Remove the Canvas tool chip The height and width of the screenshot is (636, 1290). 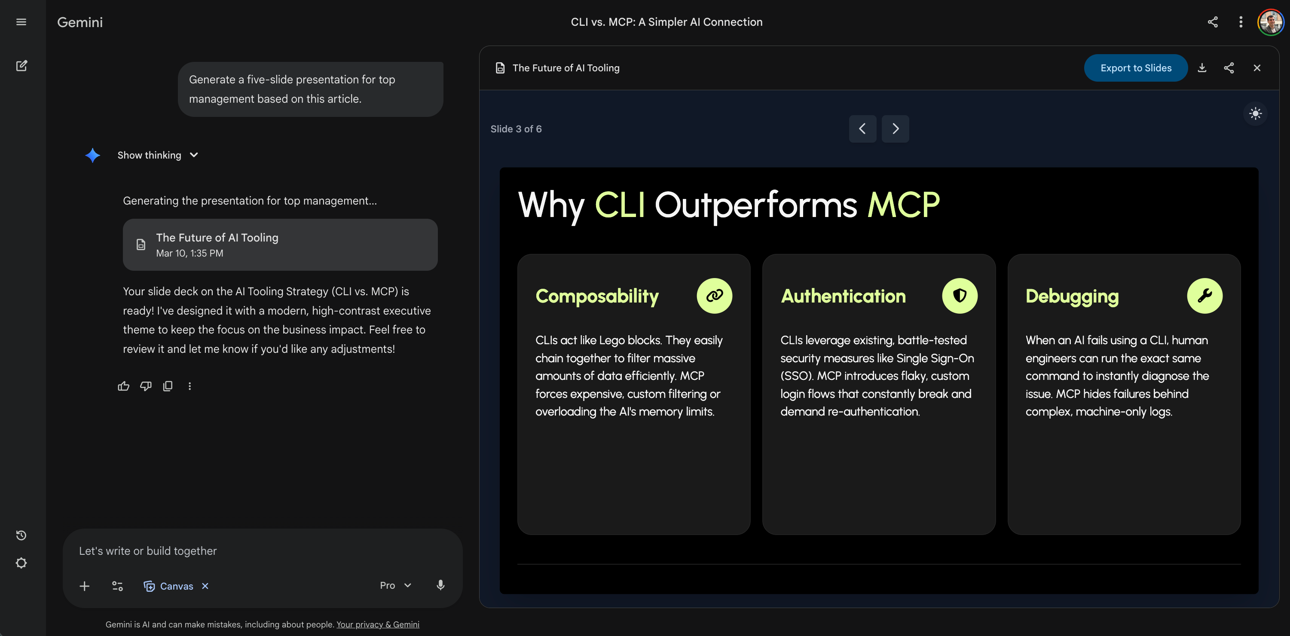(205, 586)
